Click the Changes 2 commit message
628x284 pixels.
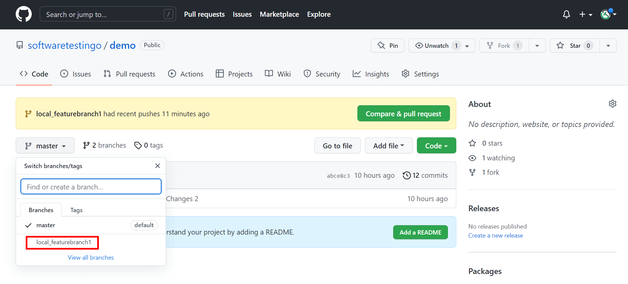tap(182, 199)
